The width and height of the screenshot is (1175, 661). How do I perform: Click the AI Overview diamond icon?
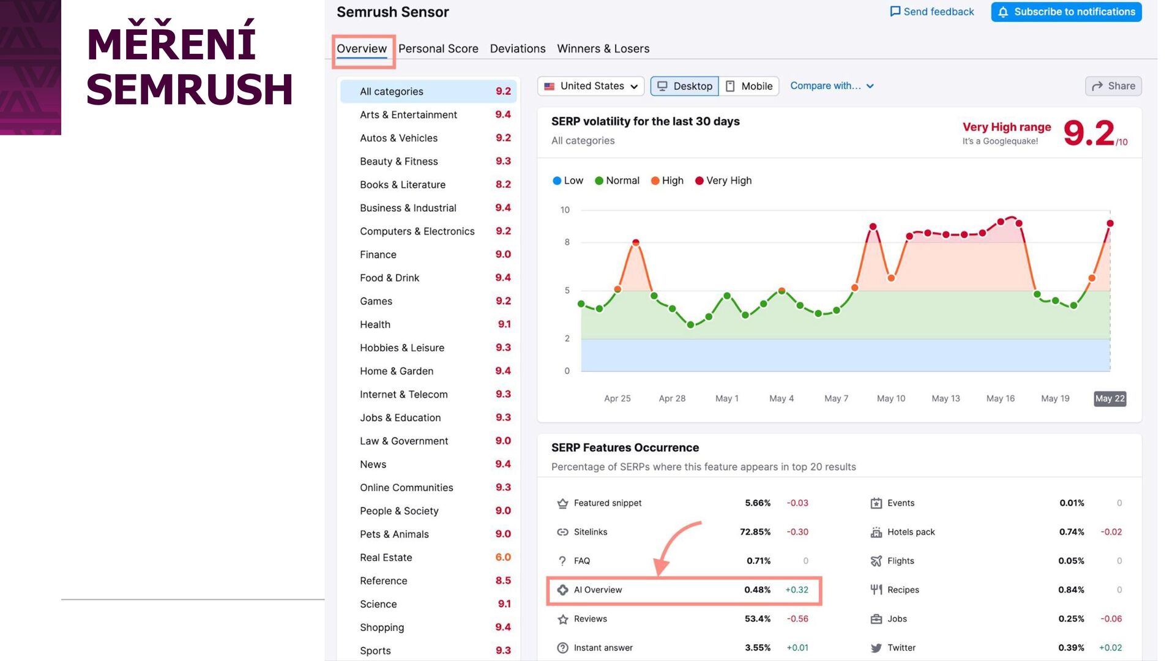pyautogui.click(x=562, y=590)
